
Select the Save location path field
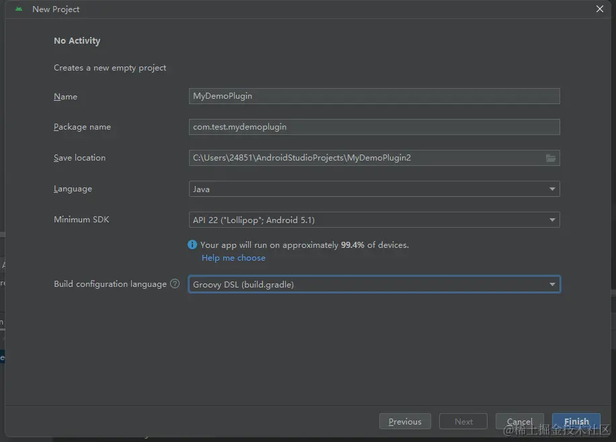(x=367, y=158)
